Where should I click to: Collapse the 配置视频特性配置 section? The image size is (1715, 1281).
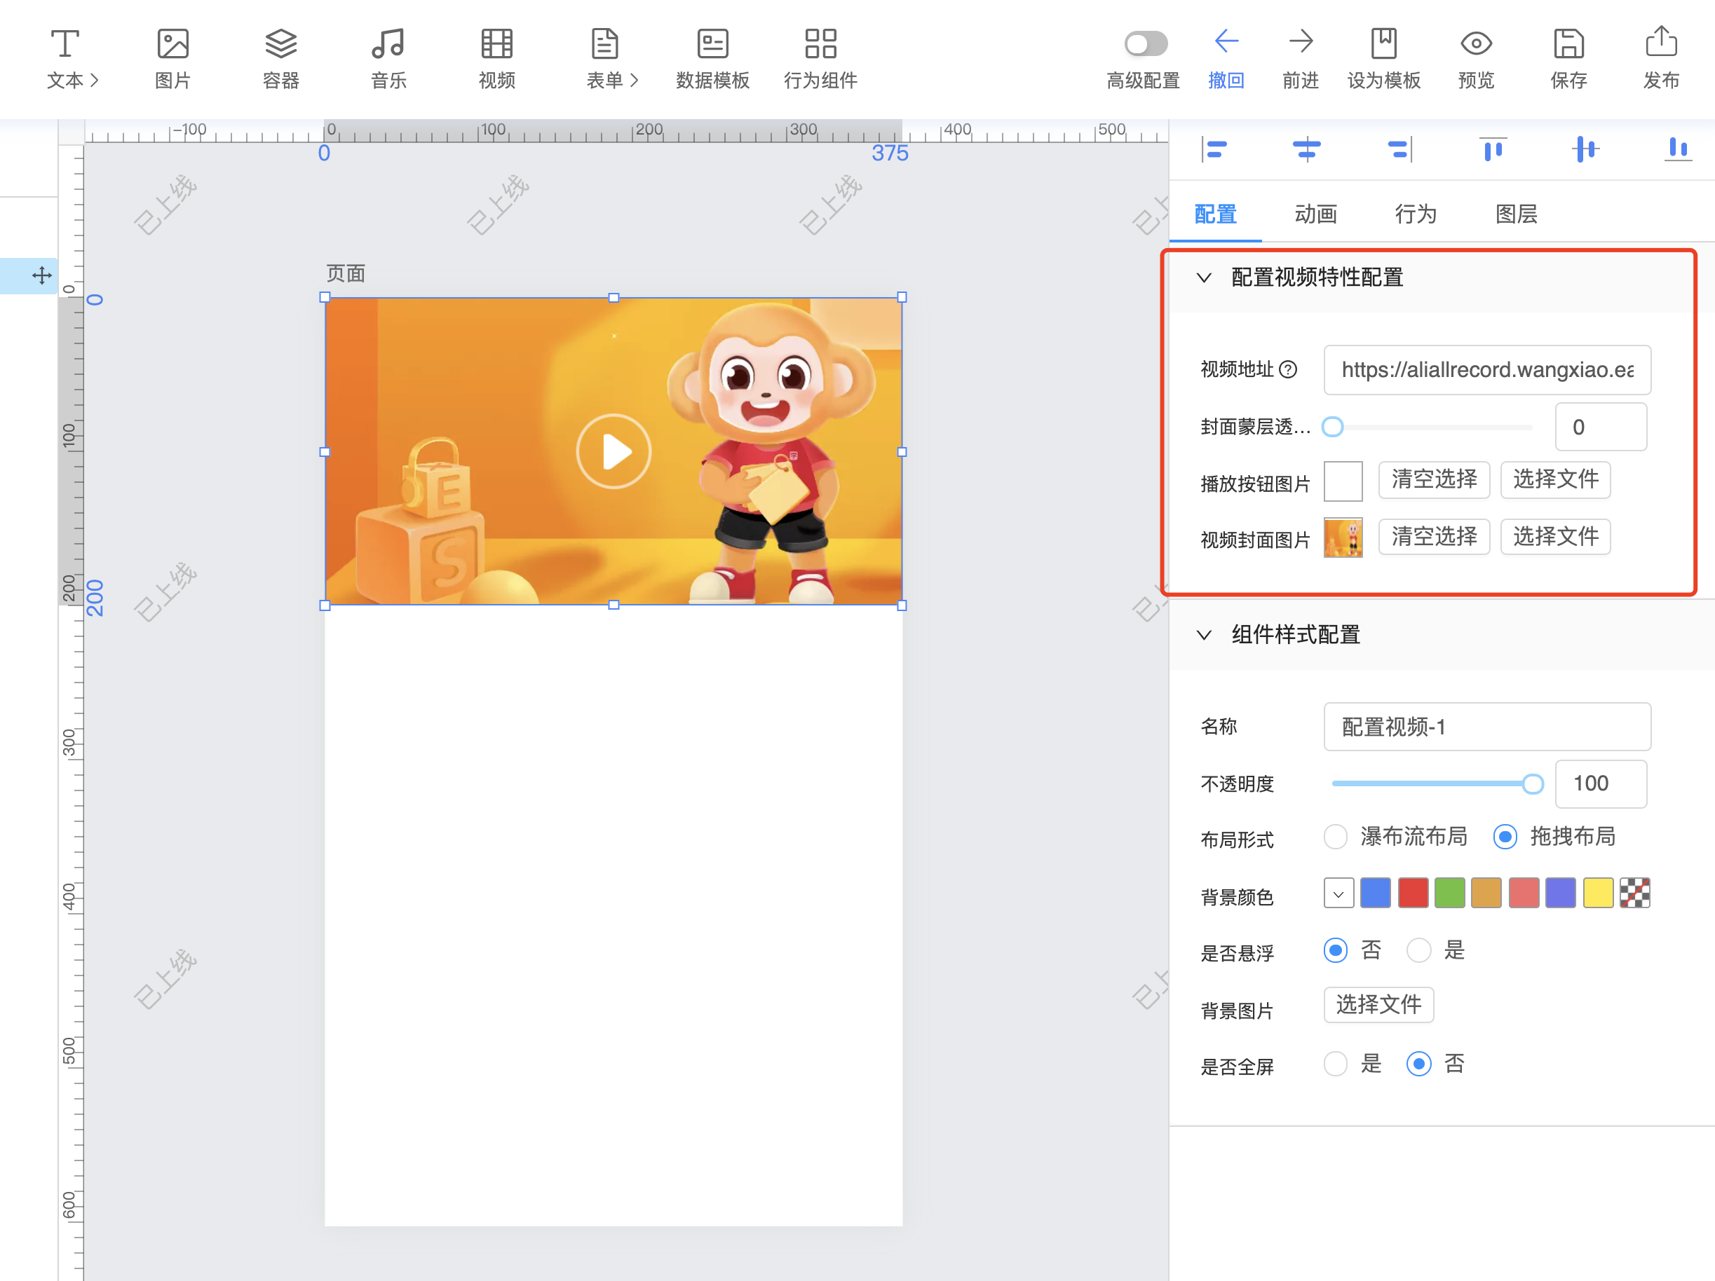coord(1203,278)
